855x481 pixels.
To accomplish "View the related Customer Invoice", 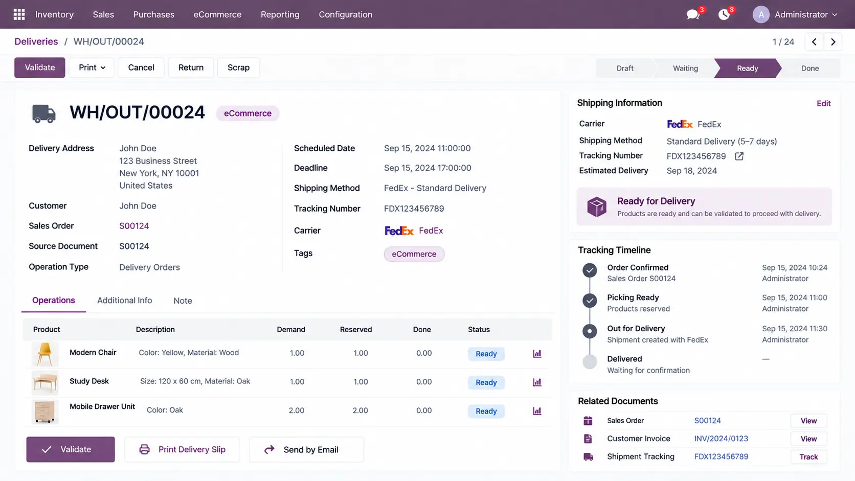I will click(x=808, y=439).
